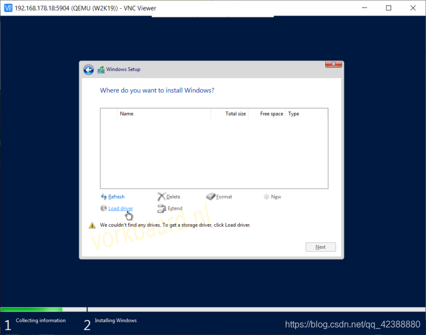Viewport: 426px width, 335px height.
Task: Click the green setup progress bar
Action: point(32,309)
